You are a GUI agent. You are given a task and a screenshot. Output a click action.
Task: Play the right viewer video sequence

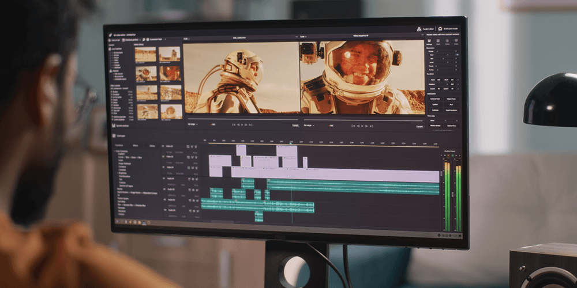pos(362,126)
